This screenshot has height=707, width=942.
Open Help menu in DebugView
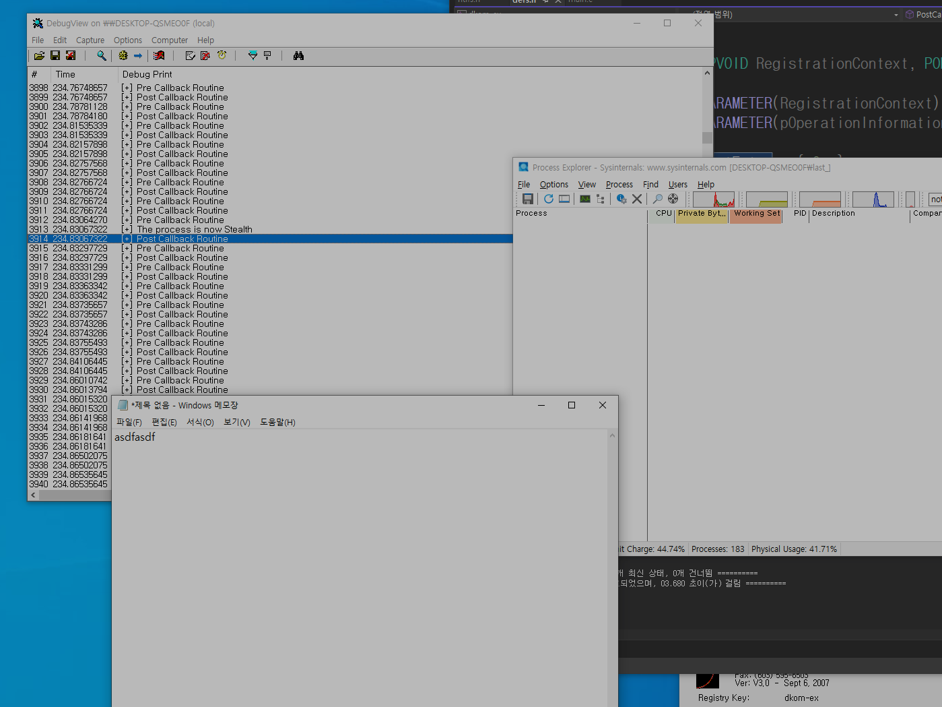point(205,40)
